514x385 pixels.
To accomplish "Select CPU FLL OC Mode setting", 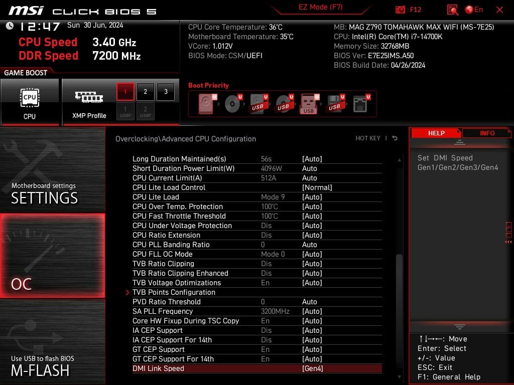I will pos(257,254).
